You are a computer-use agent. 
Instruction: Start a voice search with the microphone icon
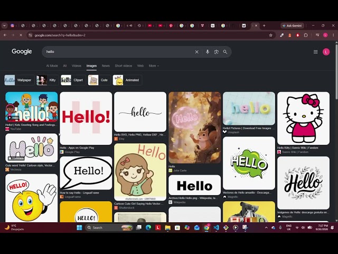click(208, 52)
